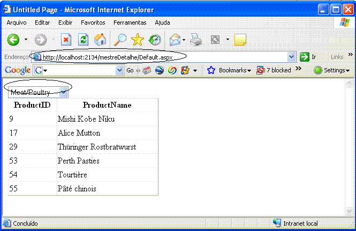Select the Thüringer Rostbratwurst cell

(x=107, y=147)
